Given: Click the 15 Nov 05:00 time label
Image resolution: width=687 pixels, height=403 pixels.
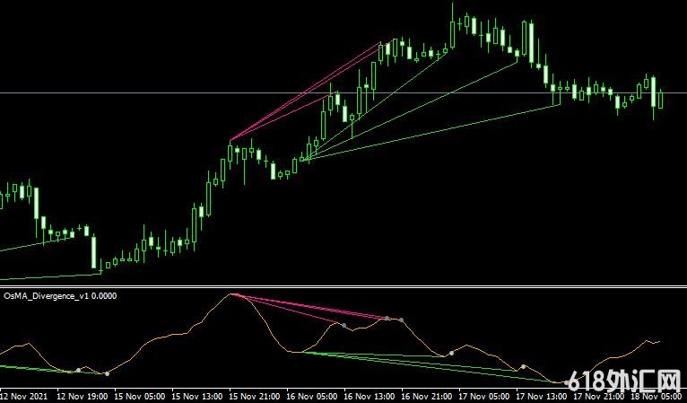Looking at the screenshot, I should coord(139,395).
